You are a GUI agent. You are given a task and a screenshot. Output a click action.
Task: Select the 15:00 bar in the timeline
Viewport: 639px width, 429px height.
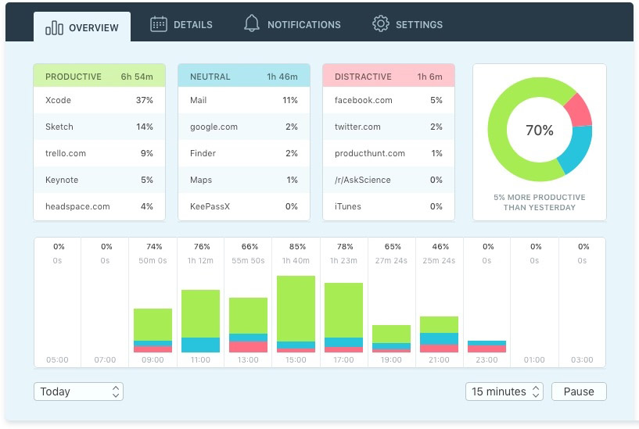(296, 313)
